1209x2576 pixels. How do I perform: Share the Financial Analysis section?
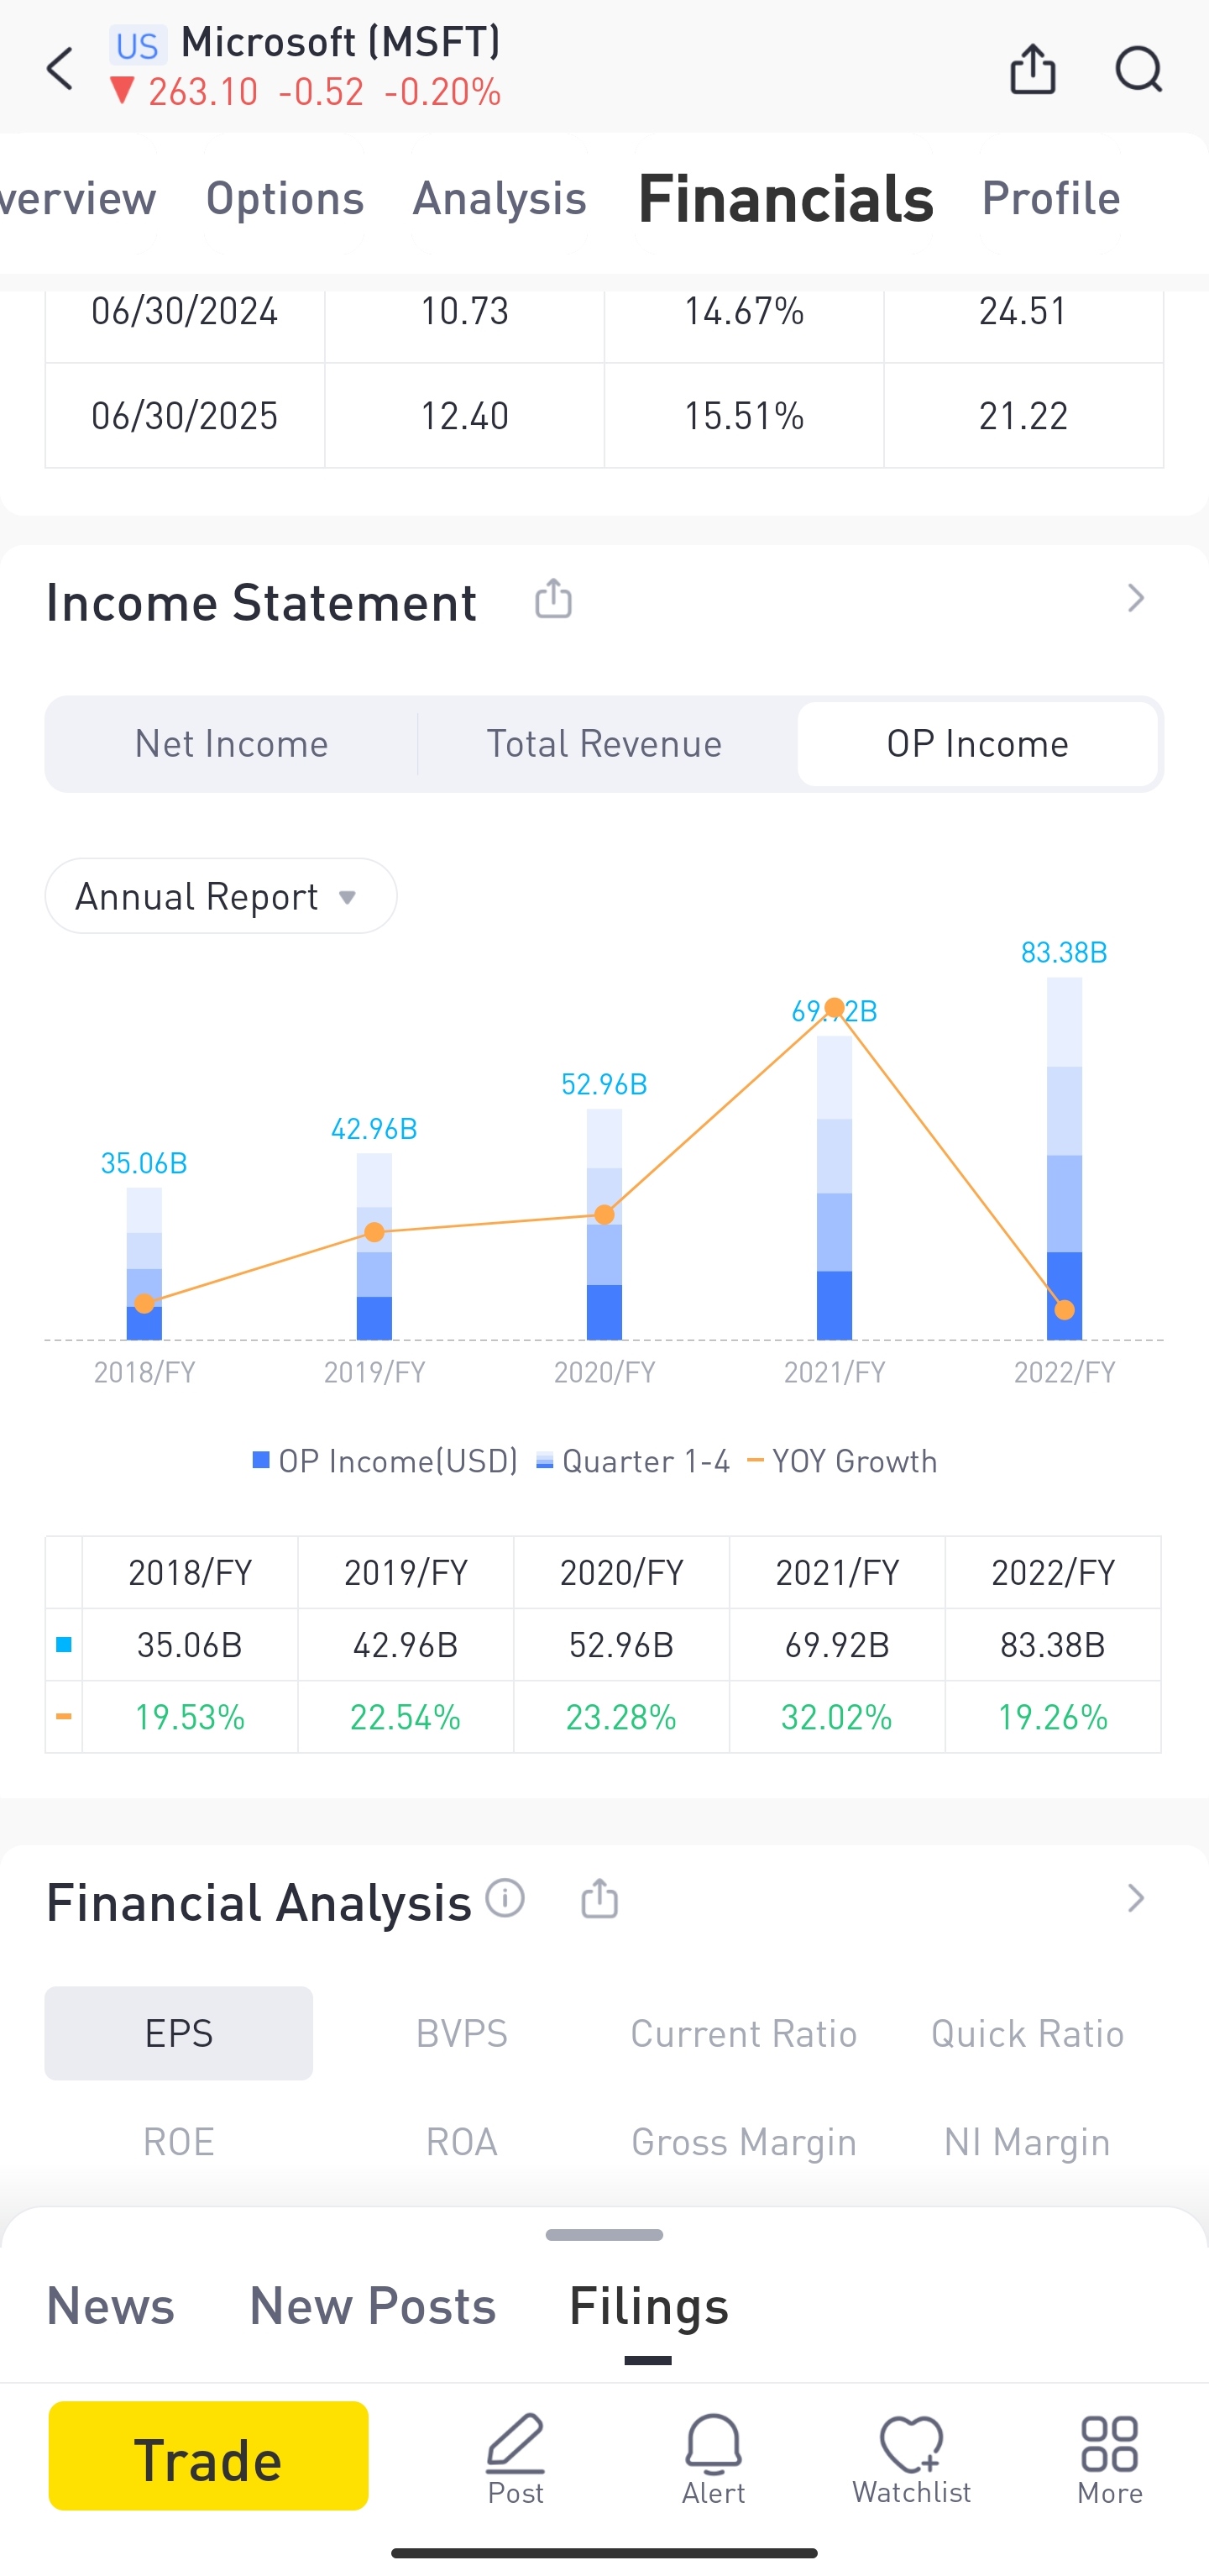tap(599, 1897)
